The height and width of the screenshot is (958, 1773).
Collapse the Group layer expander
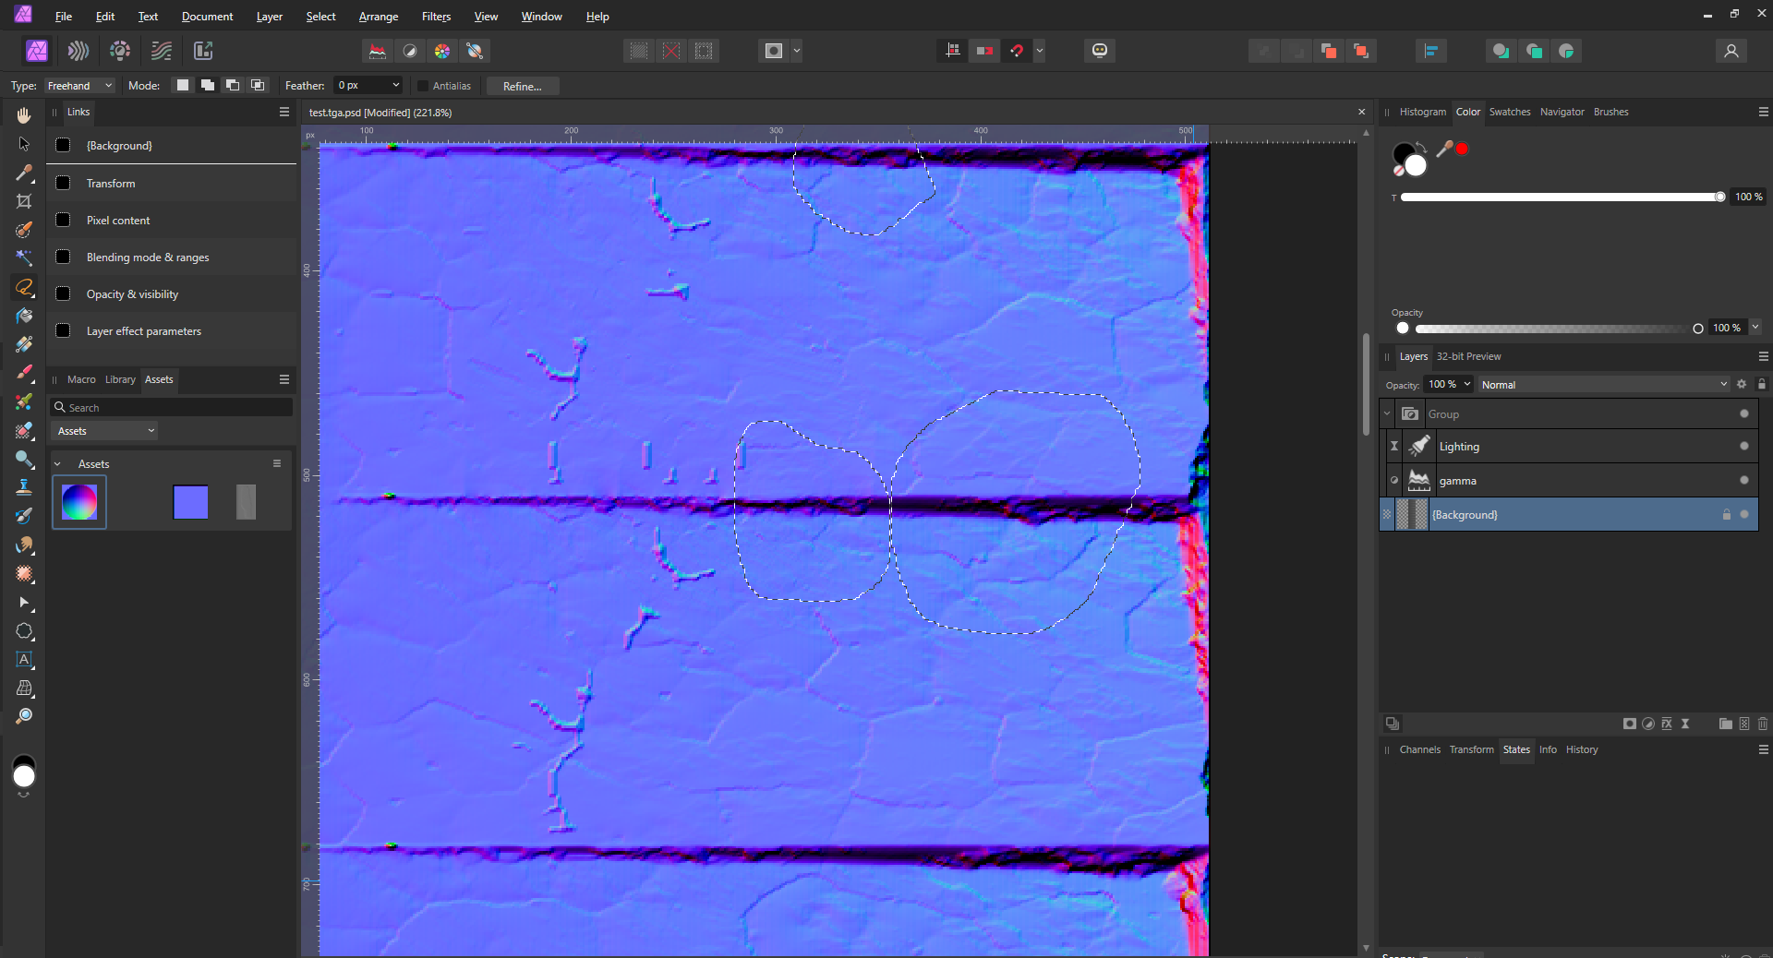[x=1387, y=414]
